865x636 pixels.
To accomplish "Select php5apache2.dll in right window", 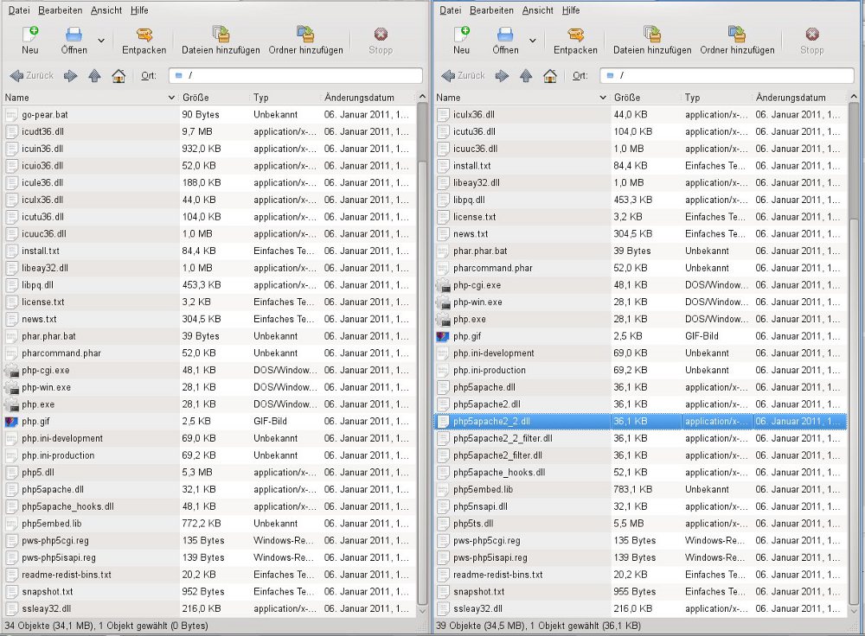I will tap(641, 404).
